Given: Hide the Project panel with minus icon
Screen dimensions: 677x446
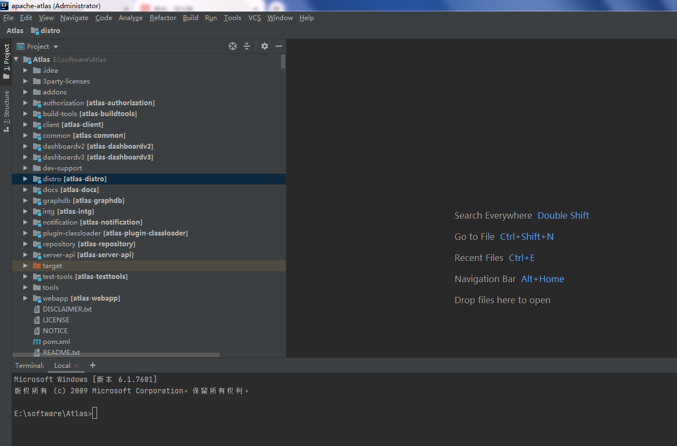Looking at the screenshot, I should pyautogui.click(x=279, y=46).
